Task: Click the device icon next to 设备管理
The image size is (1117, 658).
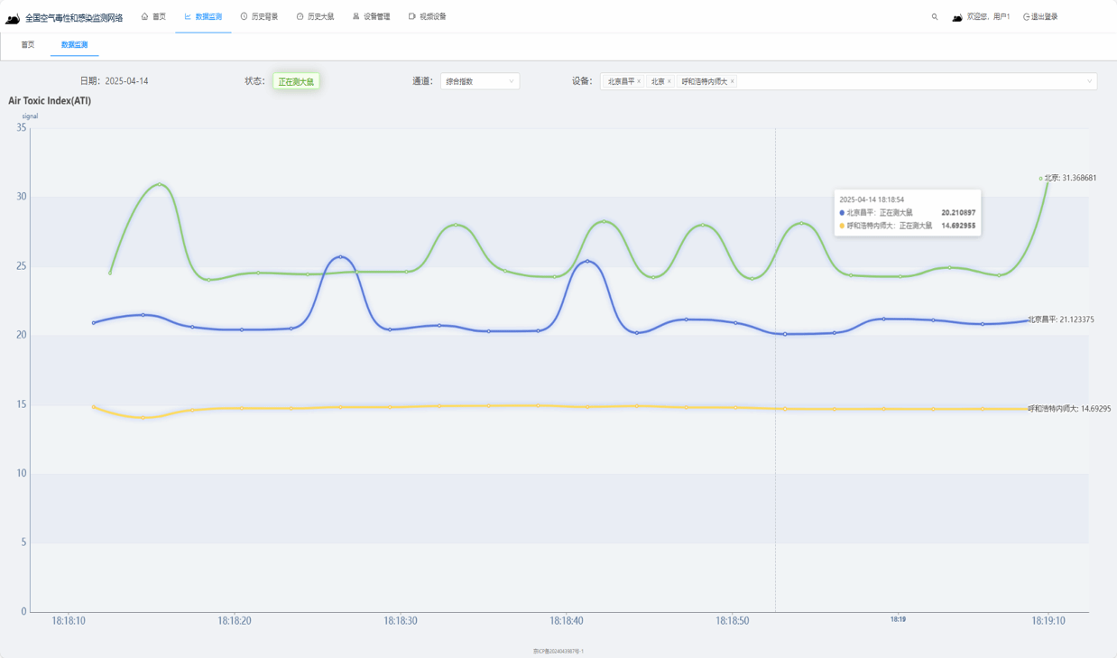Action: 355,16
